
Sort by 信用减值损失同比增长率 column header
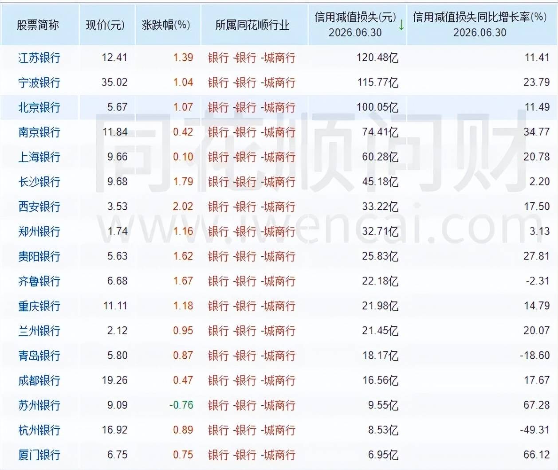pos(479,24)
